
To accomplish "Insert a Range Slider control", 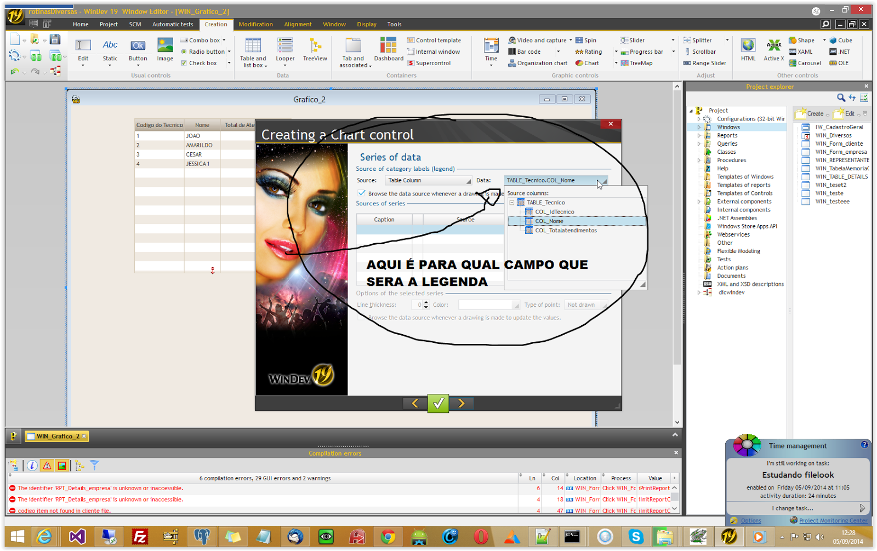I will coord(705,63).
